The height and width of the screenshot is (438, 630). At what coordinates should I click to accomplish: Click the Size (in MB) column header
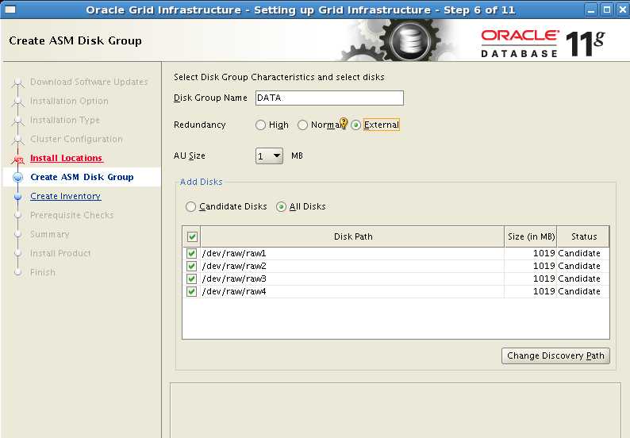[x=531, y=236]
